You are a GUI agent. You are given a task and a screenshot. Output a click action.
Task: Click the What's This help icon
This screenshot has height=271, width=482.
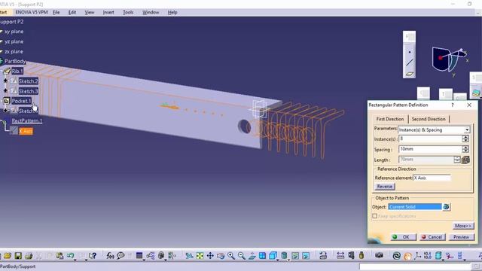[92, 255]
